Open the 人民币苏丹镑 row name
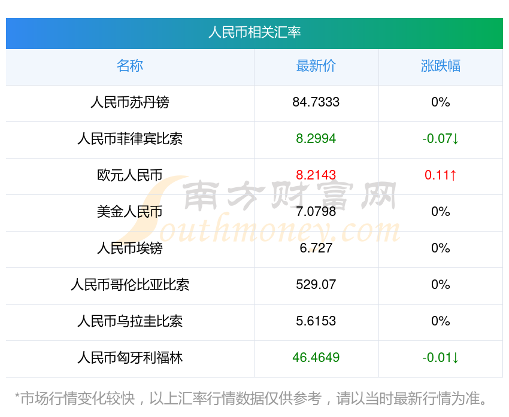509x417 pixels. pyautogui.click(x=130, y=102)
